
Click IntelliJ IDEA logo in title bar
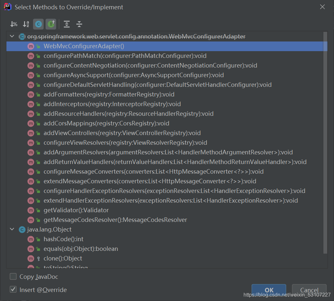coord(7,7)
